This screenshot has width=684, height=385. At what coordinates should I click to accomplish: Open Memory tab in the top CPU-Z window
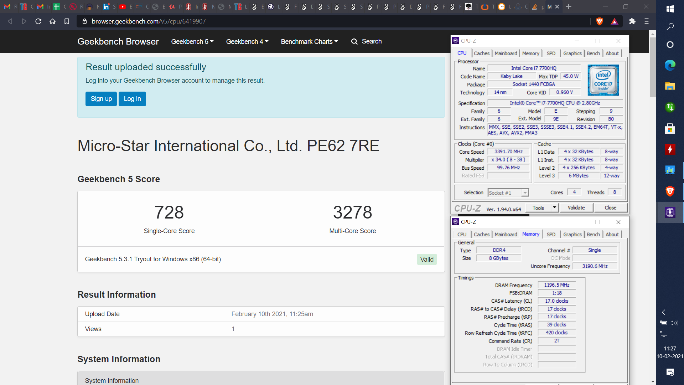(531, 53)
